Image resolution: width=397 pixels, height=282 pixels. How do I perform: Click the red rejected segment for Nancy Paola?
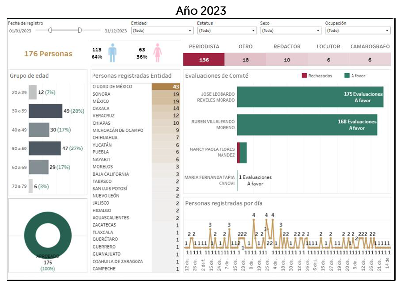click(x=239, y=152)
